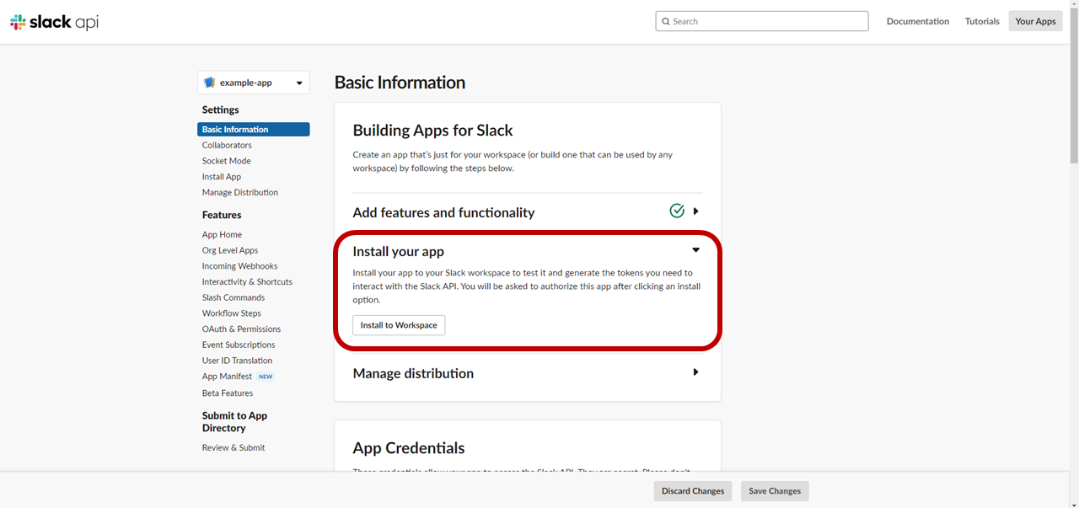Click the green checkmark on Add features
The height and width of the screenshot is (508, 1079).
[x=676, y=211]
